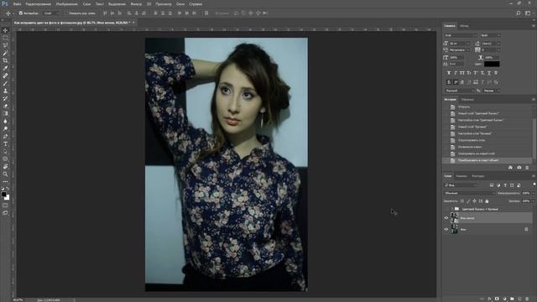The height and width of the screenshot is (302, 537).
Task: Open the Bold font style dropdown
Action: (490, 35)
